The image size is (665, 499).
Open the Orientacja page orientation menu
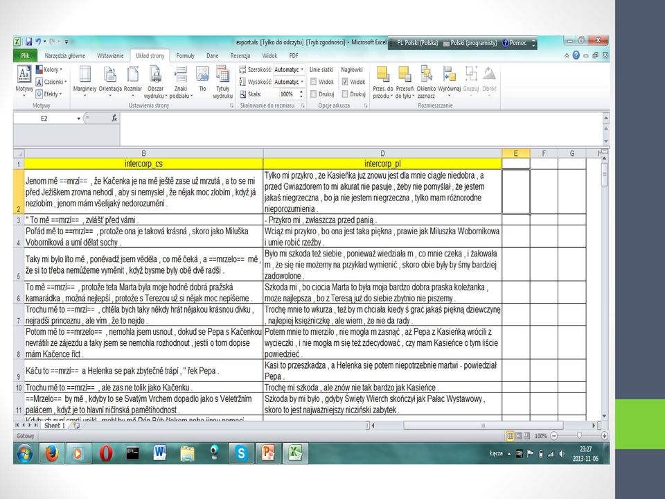point(110,80)
